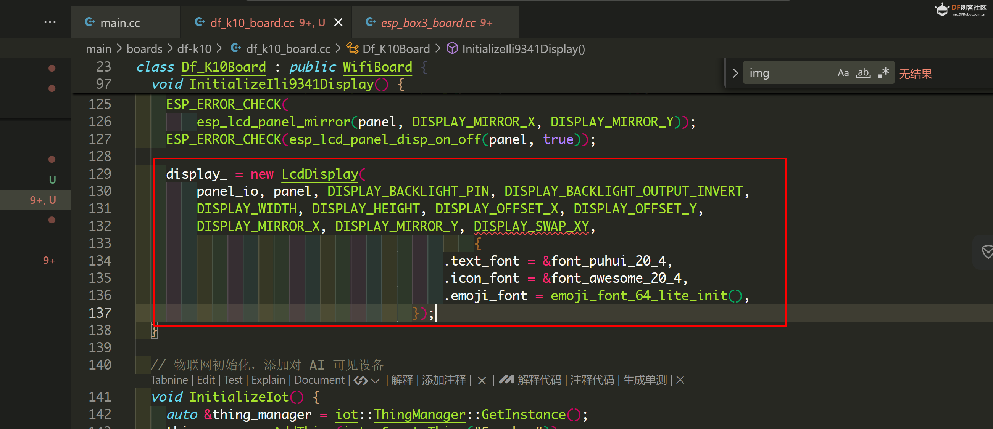Click InitializeIli9341Display method breadcrumb
This screenshot has width=993, height=429.
pyautogui.click(x=523, y=49)
